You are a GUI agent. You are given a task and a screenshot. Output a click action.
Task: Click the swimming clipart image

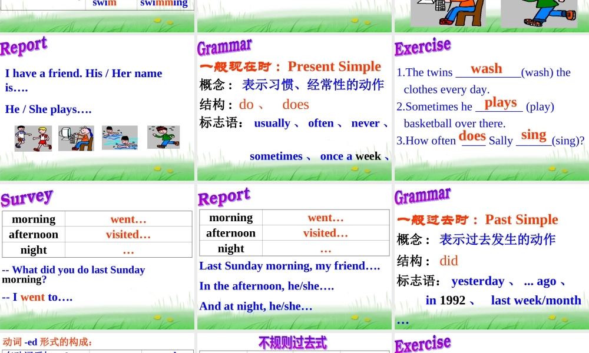click(120, 138)
